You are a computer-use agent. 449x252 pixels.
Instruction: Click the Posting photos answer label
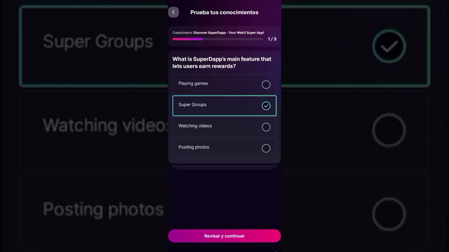point(194,147)
